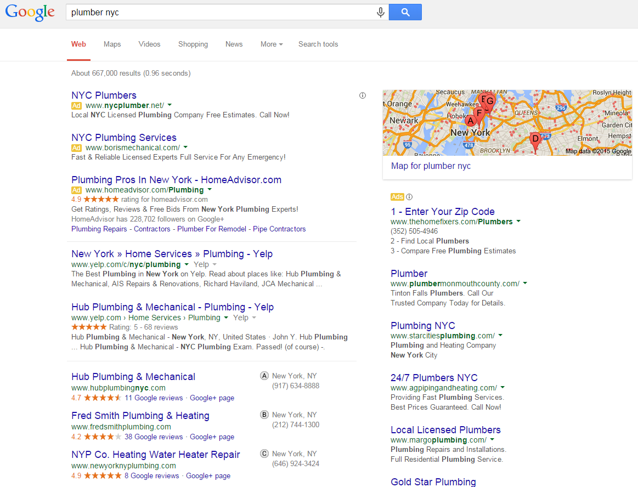Open Hub Plumbing & Mechanical local listing
Image resolution: width=638 pixels, height=487 pixels.
coord(133,377)
